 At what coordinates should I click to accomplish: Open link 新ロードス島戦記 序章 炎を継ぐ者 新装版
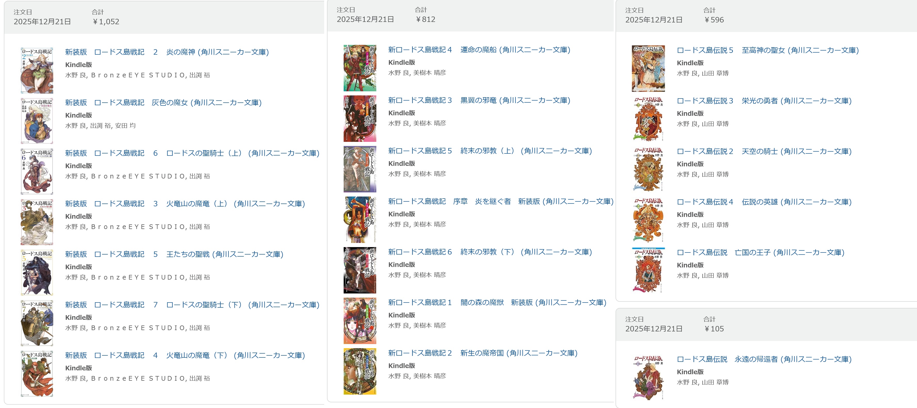[501, 201]
